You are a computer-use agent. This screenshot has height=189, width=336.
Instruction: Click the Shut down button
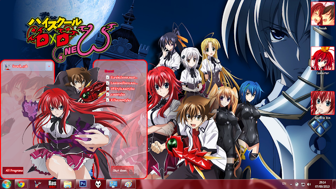click(120, 171)
